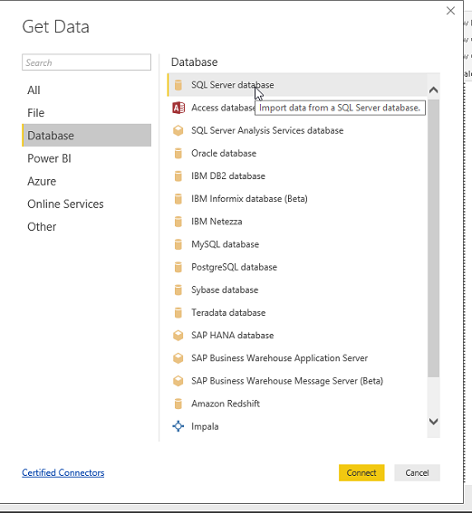Click the SAP Business Warehouse Message Server icon
The image size is (472, 513).
point(178,381)
